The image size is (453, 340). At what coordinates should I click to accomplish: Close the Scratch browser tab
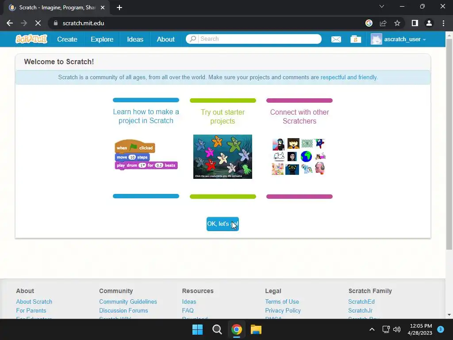(103, 8)
